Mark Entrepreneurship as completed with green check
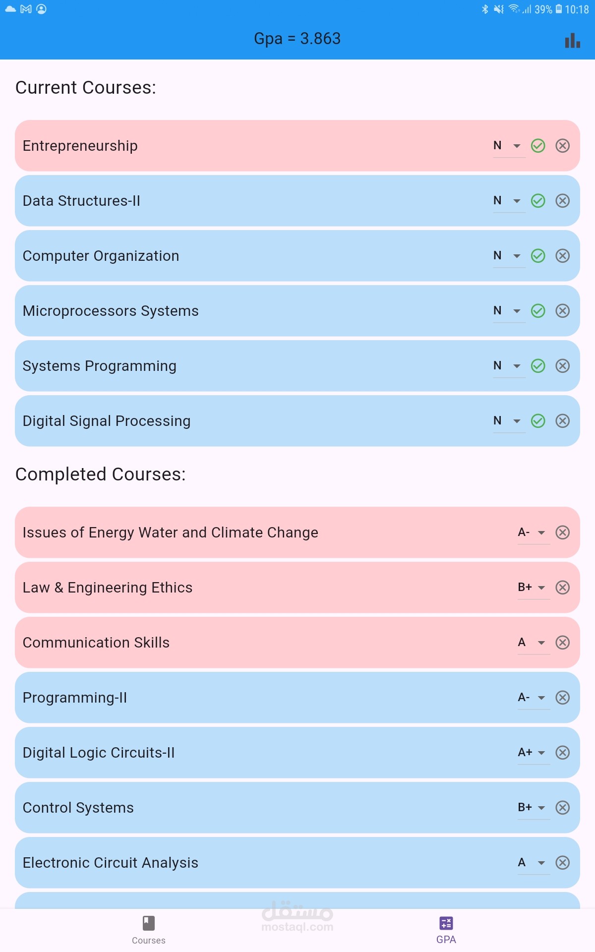This screenshot has width=595, height=952. click(538, 146)
